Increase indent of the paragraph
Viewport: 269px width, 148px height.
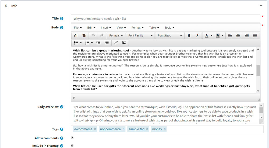click(x=107, y=43)
